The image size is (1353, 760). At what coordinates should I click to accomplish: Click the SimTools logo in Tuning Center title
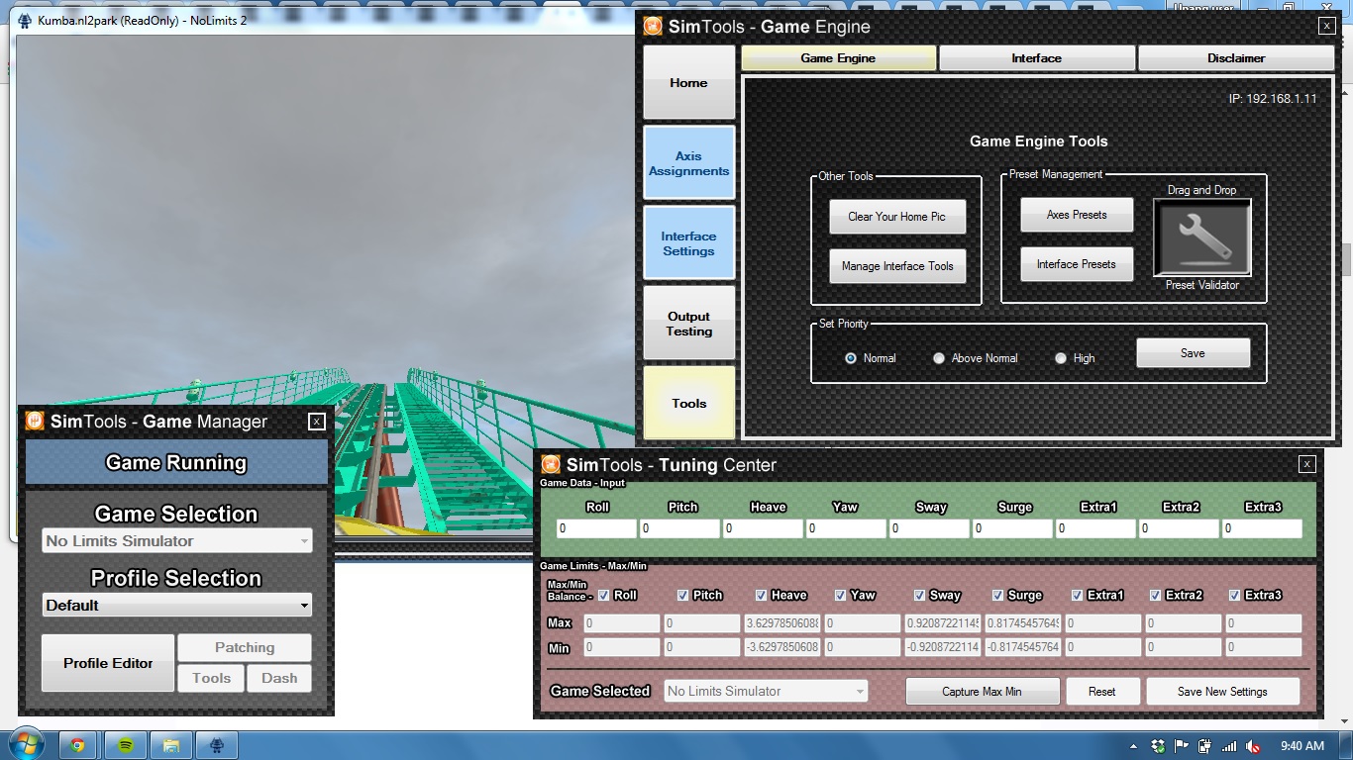click(x=551, y=465)
